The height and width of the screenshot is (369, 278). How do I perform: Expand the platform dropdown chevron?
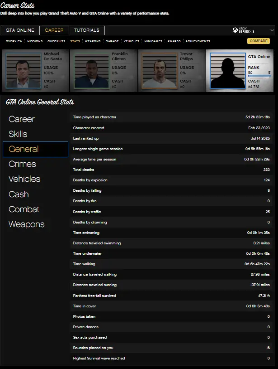272,30
